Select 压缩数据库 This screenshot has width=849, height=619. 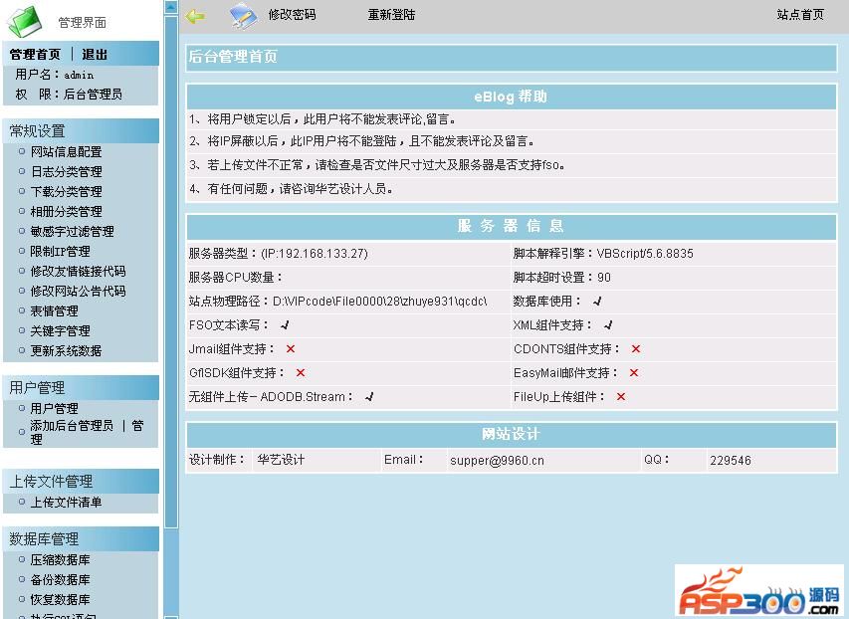pyautogui.click(x=60, y=560)
